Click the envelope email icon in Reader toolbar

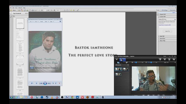click(35, 10)
